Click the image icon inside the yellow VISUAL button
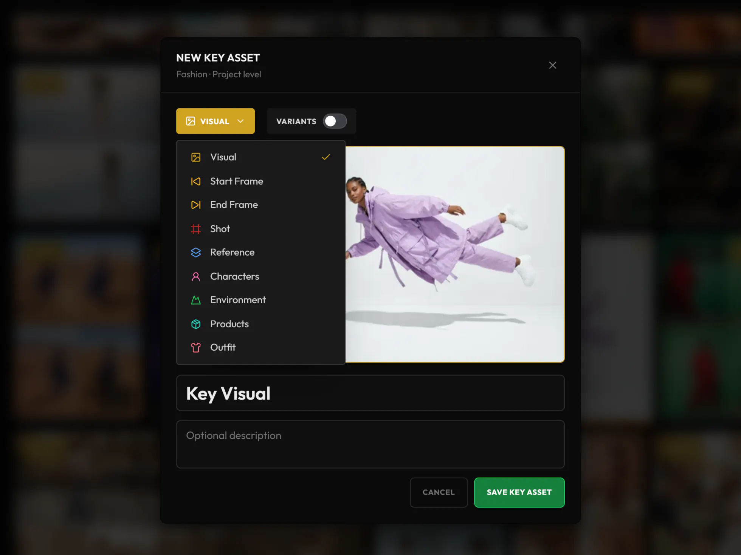Image resolution: width=741 pixels, height=555 pixels. click(191, 121)
